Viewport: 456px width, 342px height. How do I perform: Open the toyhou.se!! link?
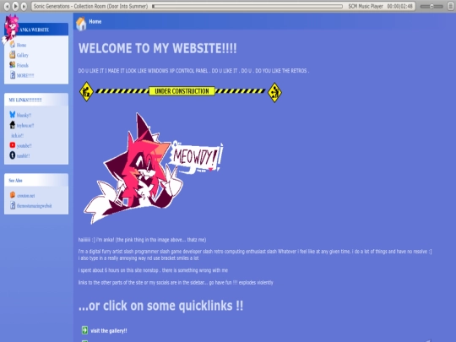click(x=25, y=126)
